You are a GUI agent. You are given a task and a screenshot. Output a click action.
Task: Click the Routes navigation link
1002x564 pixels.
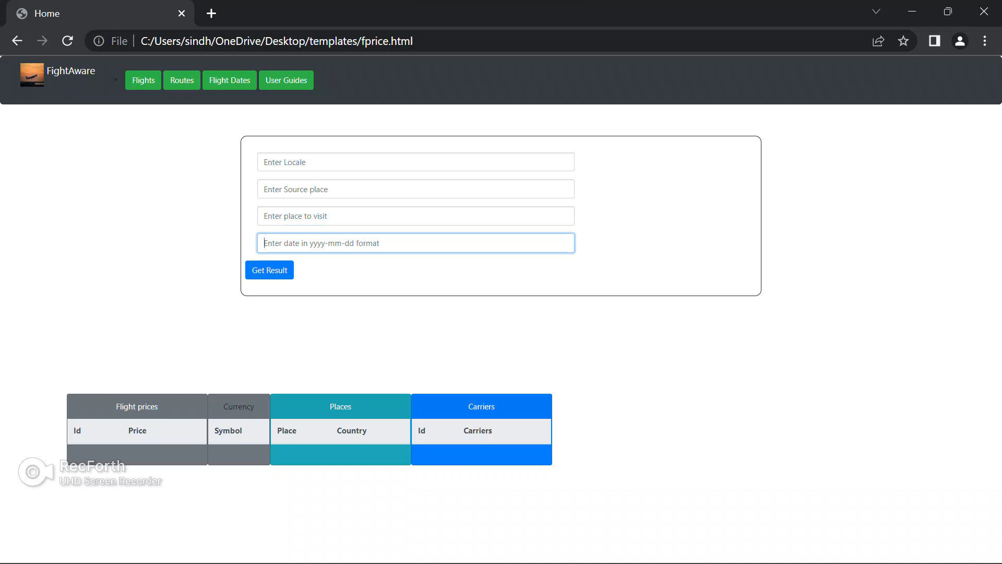coord(182,80)
